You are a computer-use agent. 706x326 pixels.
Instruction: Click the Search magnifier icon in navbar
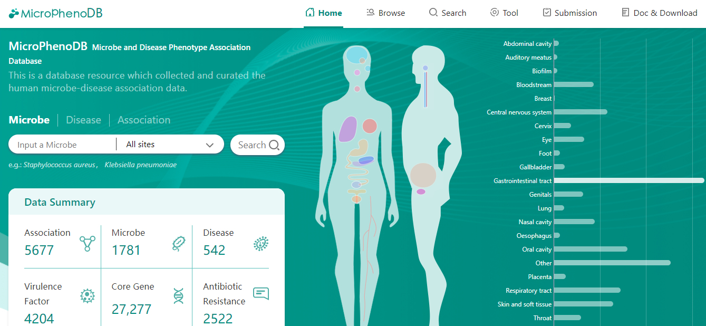(x=433, y=12)
